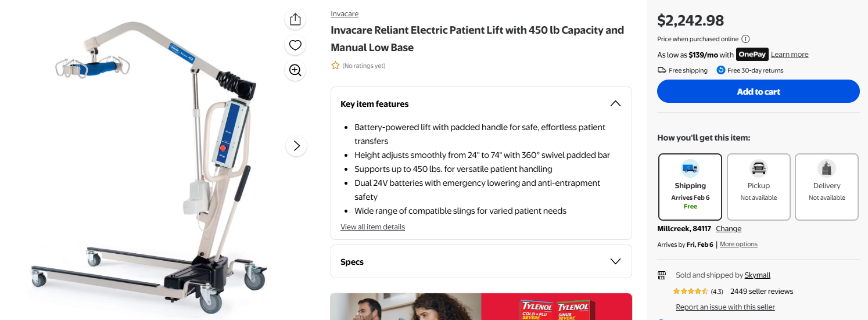Viewport: 868px width, 320px height.
Task: Open the Skymall seller page link
Action: click(x=758, y=275)
